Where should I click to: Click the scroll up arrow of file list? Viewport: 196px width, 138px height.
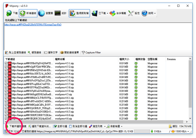tap(190, 59)
